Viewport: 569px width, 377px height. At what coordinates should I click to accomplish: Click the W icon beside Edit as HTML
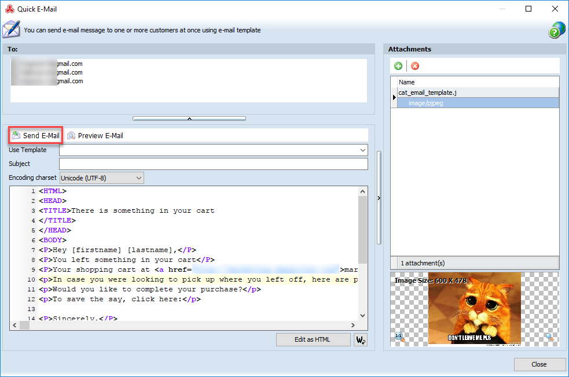[361, 339]
